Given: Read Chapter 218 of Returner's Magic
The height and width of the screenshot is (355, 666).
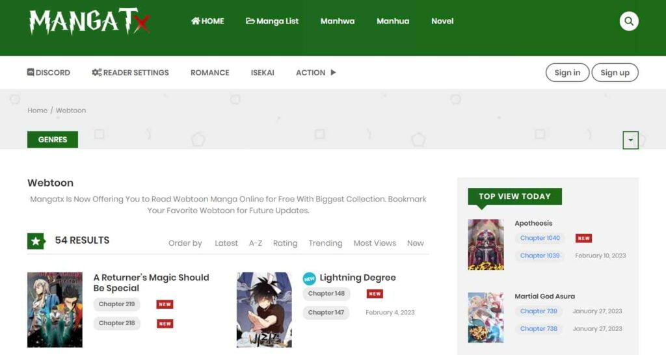Looking at the screenshot, I should tap(117, 323).
